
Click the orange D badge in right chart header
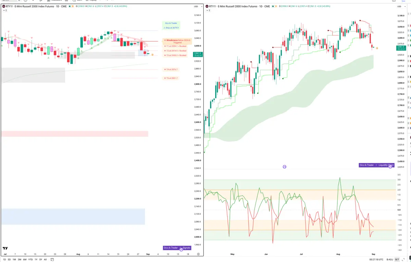(x=276, y=6)
